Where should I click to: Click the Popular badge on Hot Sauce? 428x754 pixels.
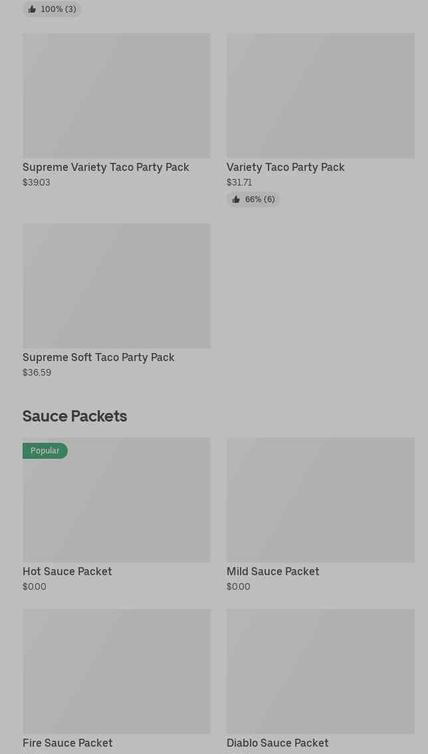45,451
